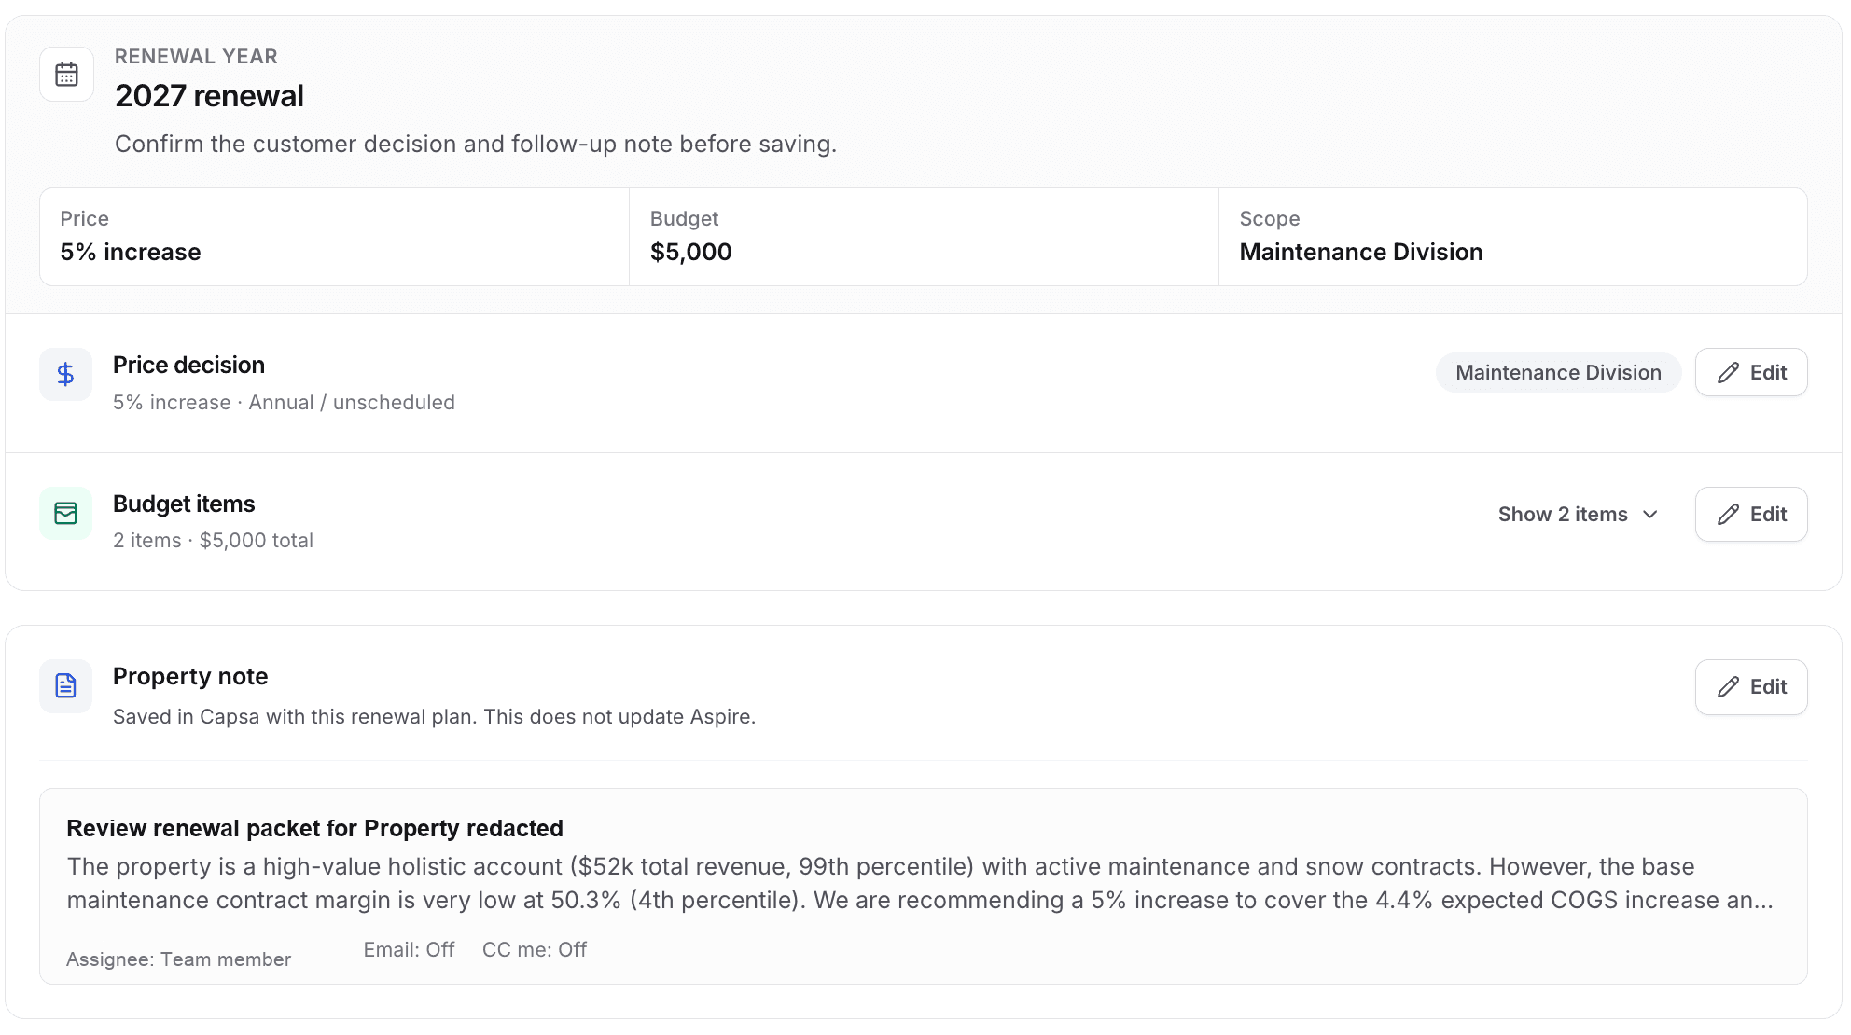Edit the Property note section
This screenshot has height=1035, width=1851.
click(x=1751, y=687)
